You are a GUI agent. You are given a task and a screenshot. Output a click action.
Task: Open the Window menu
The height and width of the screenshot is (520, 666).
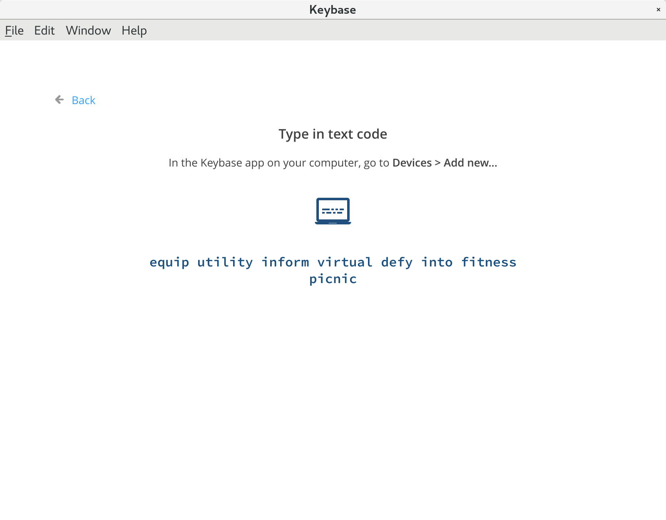coord(88,30)
